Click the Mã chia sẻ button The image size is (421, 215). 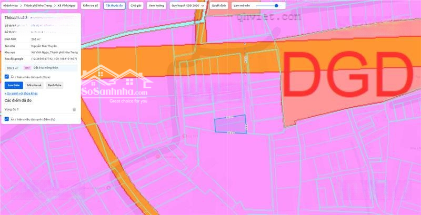coord(34,85)
